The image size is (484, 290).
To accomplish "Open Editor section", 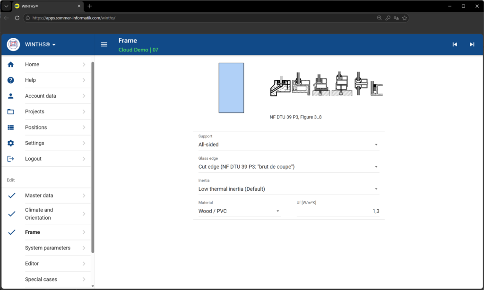I will click(46, 264).
